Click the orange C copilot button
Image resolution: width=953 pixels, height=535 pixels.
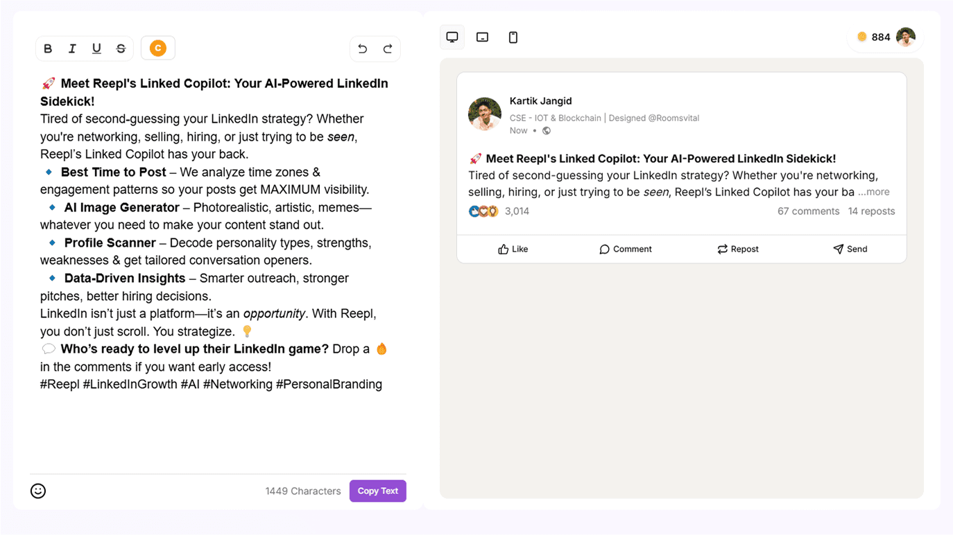coord(158,48)
